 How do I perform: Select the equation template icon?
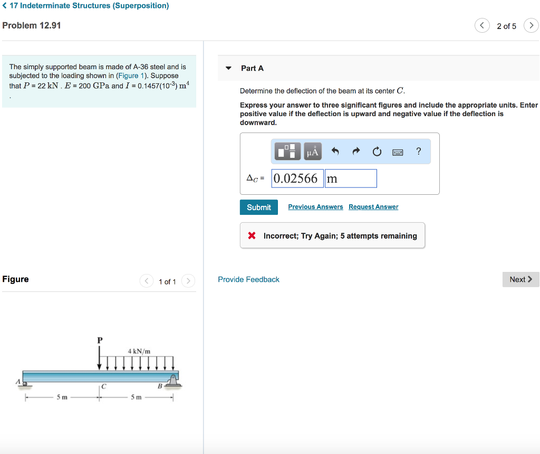(287, 152)
